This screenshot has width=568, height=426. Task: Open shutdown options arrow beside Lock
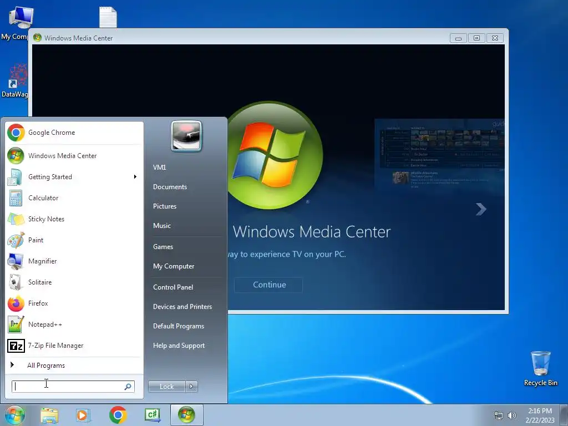tap(191, 387)
